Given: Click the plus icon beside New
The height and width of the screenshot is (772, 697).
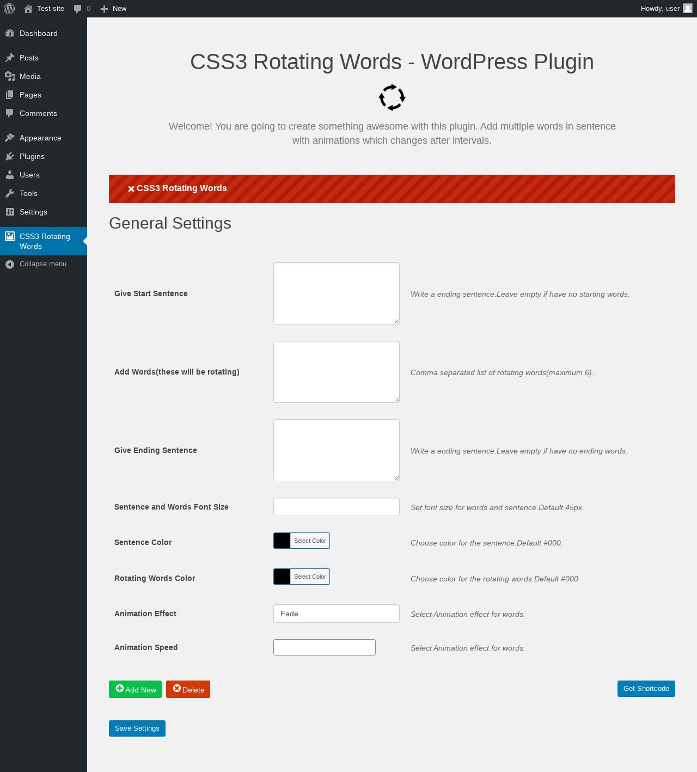Looking at the screenshot, I should tap(105, 9).
